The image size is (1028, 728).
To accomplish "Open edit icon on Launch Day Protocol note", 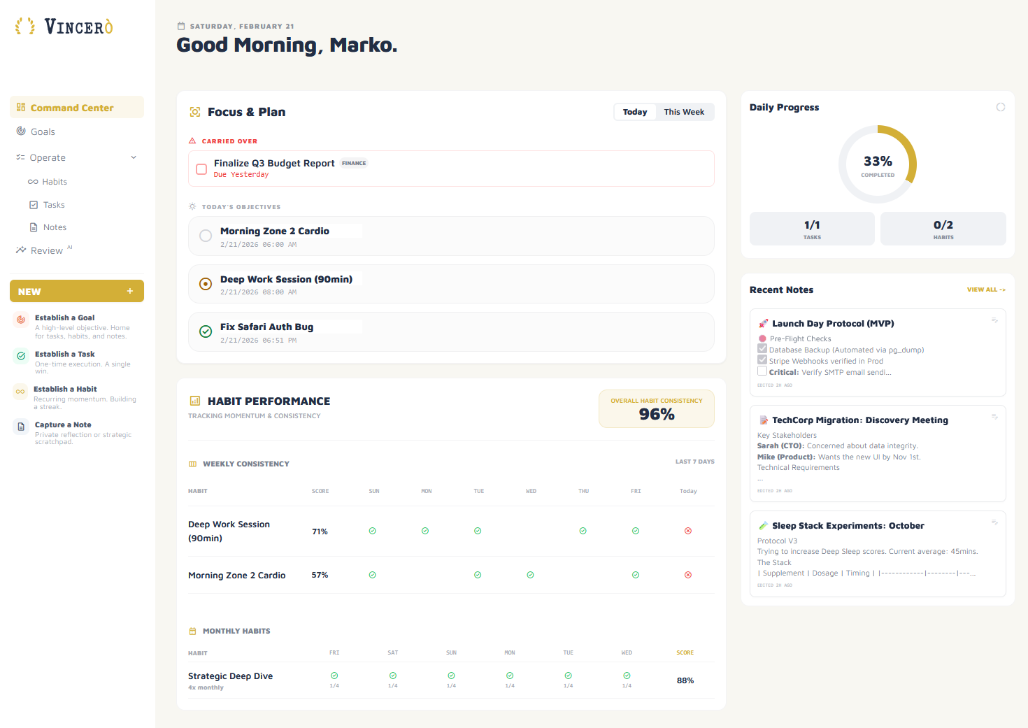I will (994, 320).
